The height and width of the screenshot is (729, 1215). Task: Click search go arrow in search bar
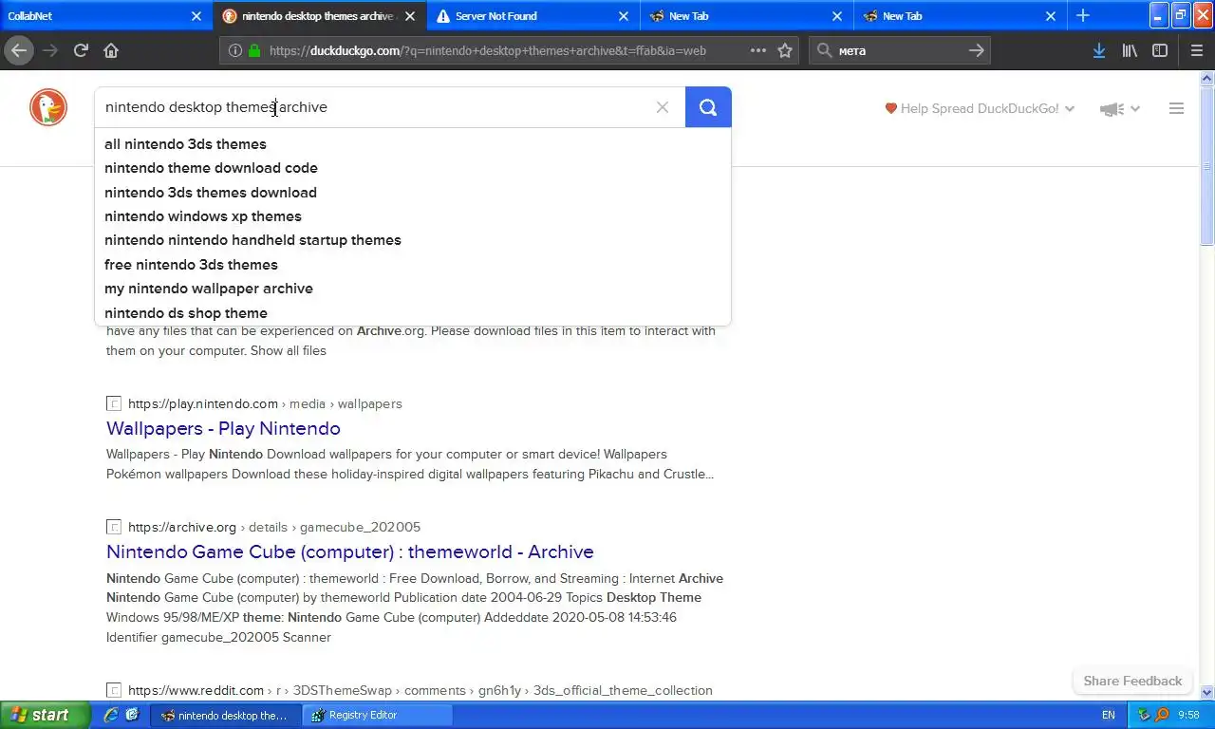click(x=977, y=50)
